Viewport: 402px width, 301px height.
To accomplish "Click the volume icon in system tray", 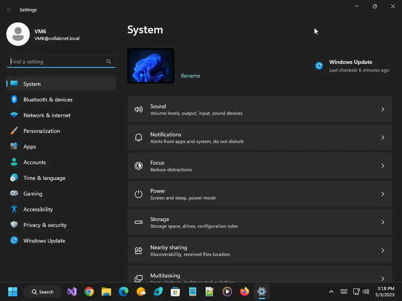I will pyautogui.click(x=366, y=292).
